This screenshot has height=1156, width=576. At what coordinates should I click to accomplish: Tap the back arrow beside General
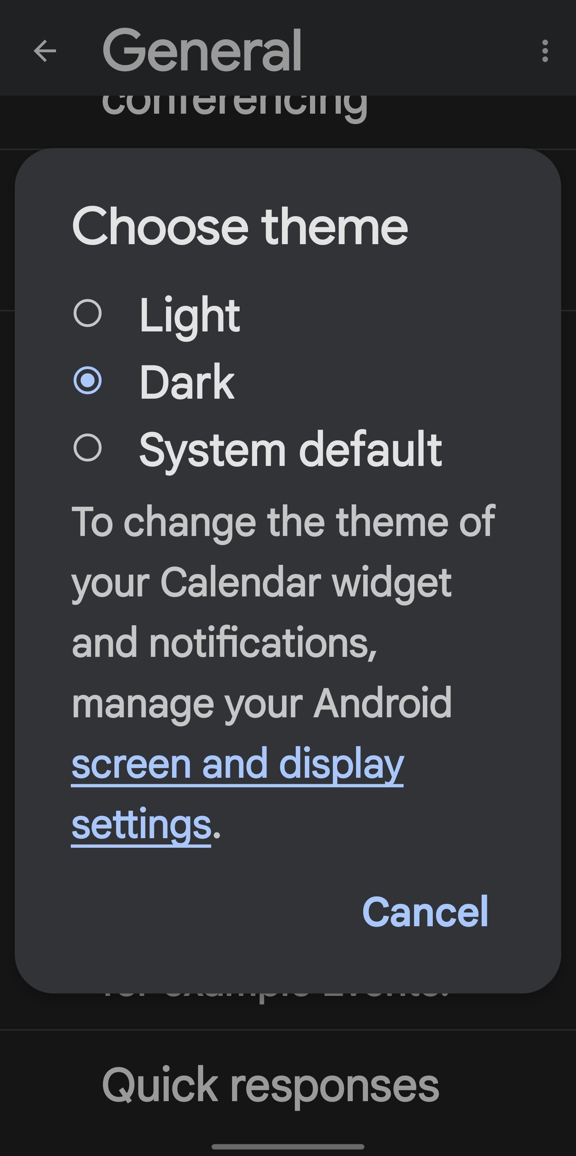pyautogui.click(x=45, y=51)
